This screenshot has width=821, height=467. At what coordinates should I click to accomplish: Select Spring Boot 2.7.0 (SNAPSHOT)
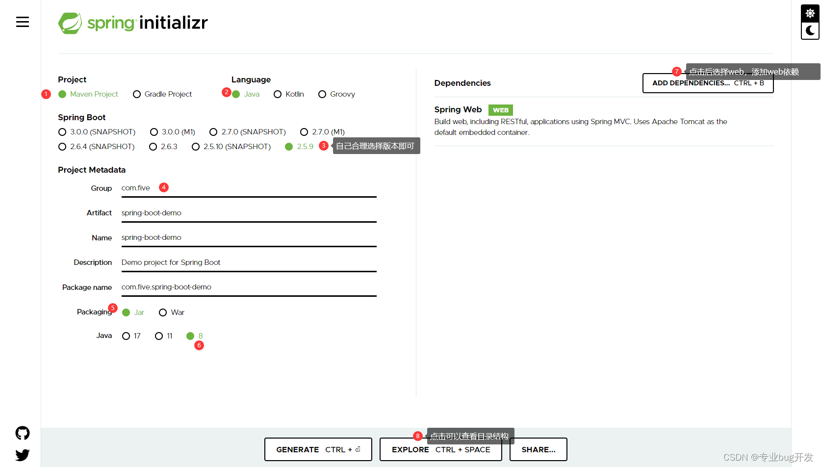point(248,132)
